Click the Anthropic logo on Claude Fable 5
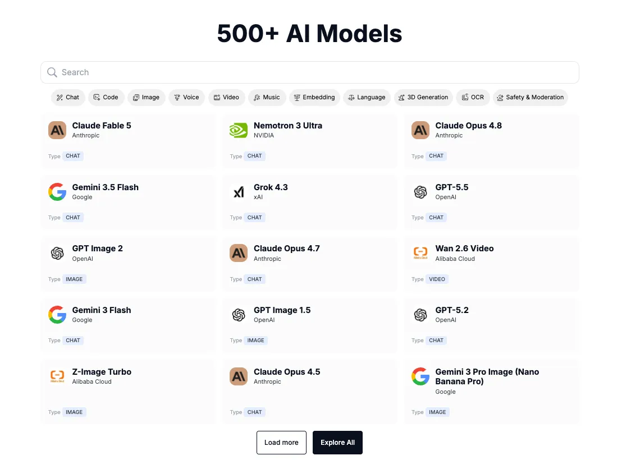The image size is (631, 460). tap(57, 130)
